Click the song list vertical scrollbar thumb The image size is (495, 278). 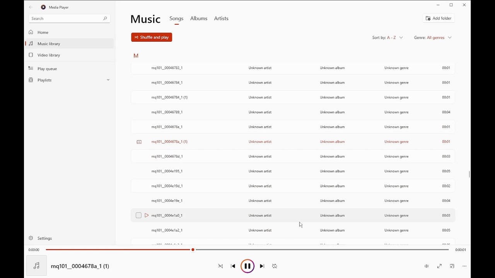click(x=469, y=174)
